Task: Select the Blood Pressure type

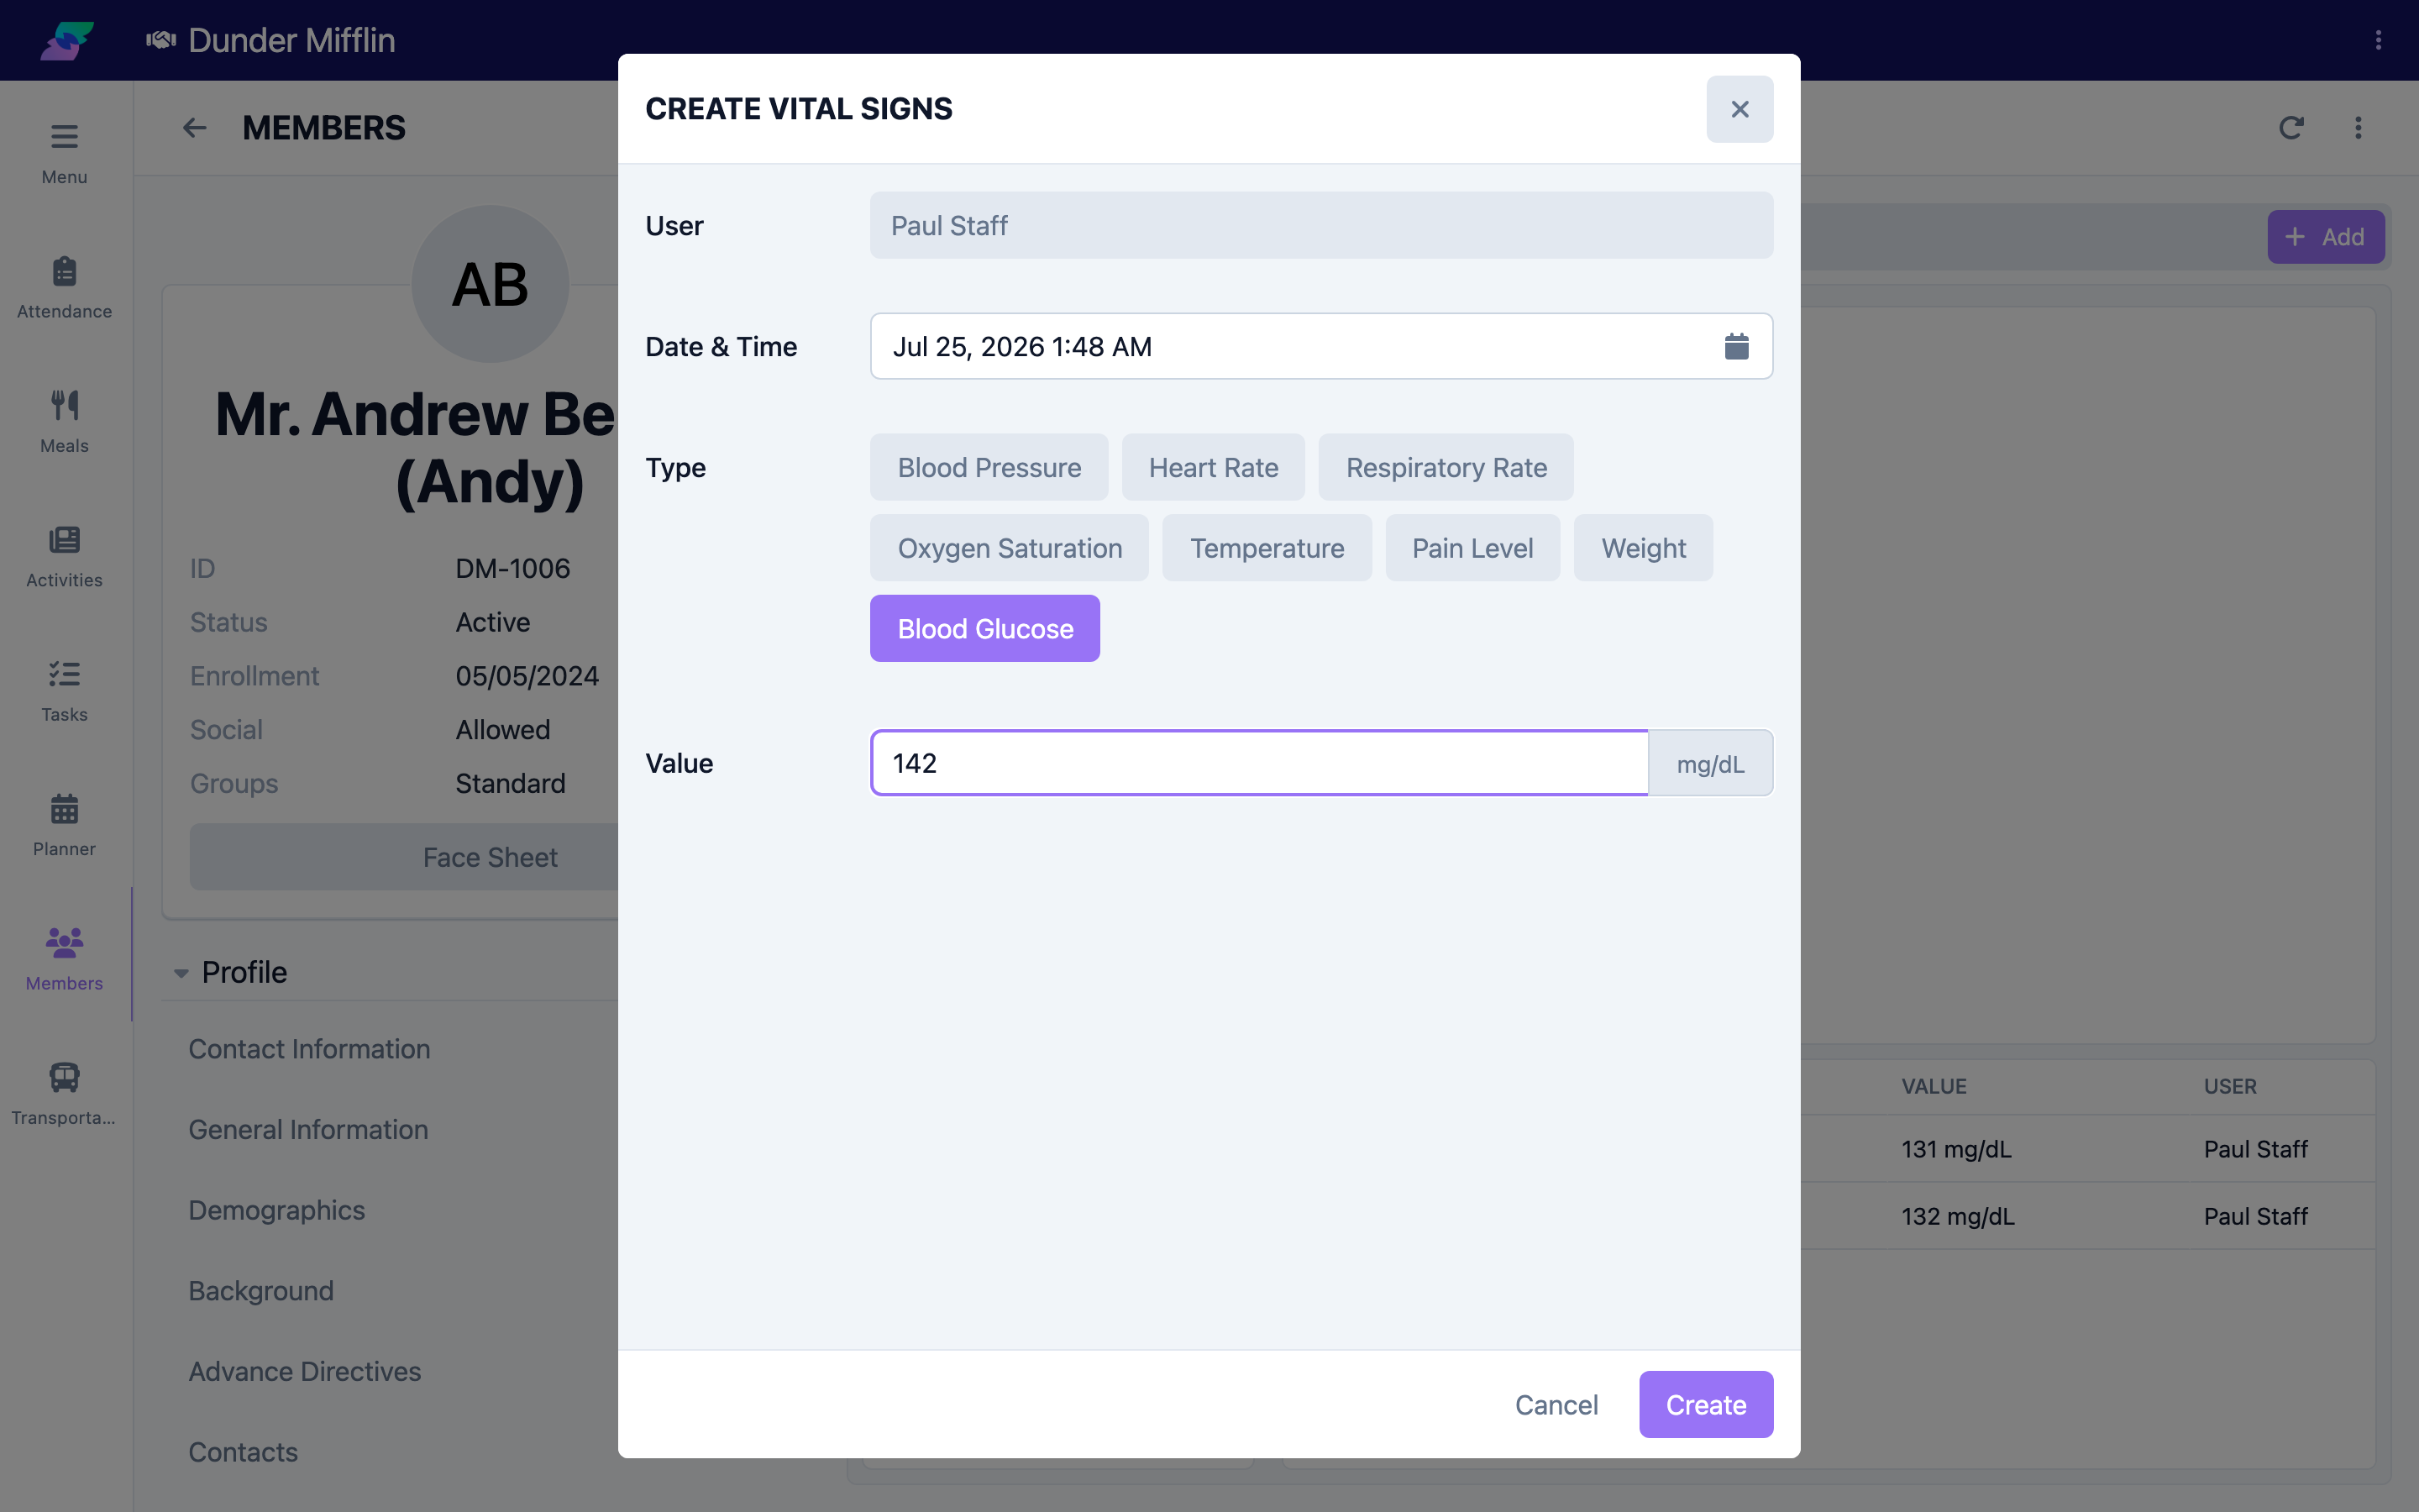Action: (989, 467)
